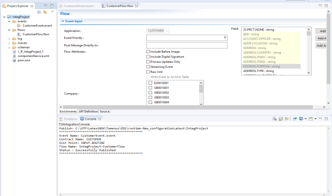Click Open Console icon

(x=311, y=119)
